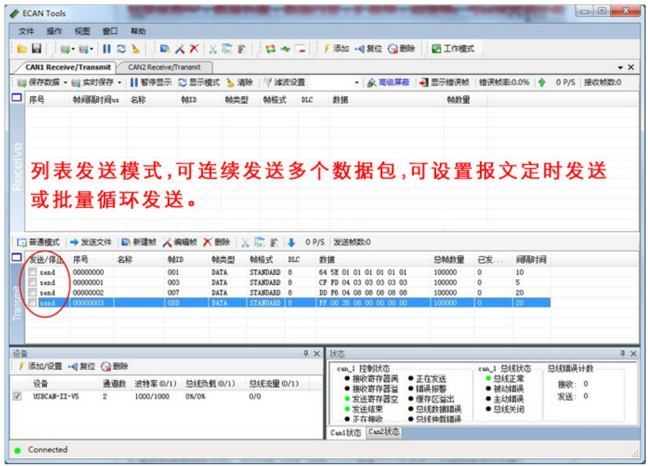Click the edit frame icon in main toolbar
Viewport: 648px width, 466px height.
[x=179, y=49]
